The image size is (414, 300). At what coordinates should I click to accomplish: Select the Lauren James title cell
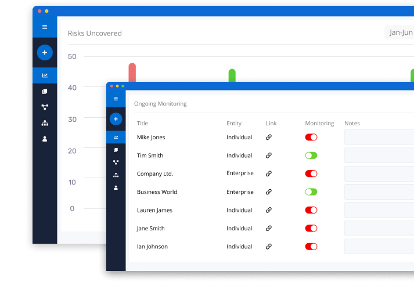154,210
